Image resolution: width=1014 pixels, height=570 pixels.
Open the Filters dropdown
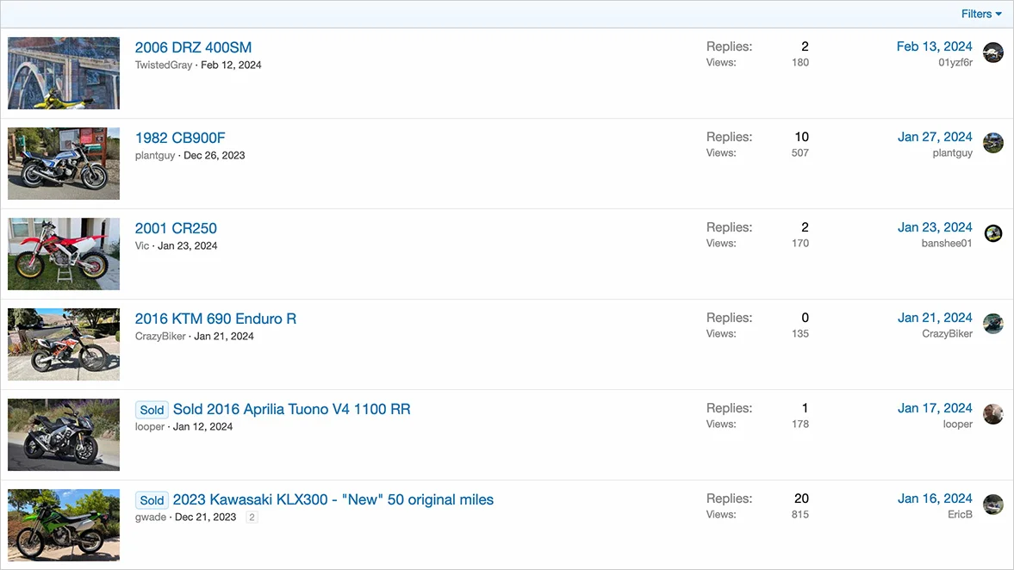pyautogui.click(x=981, y=14)
